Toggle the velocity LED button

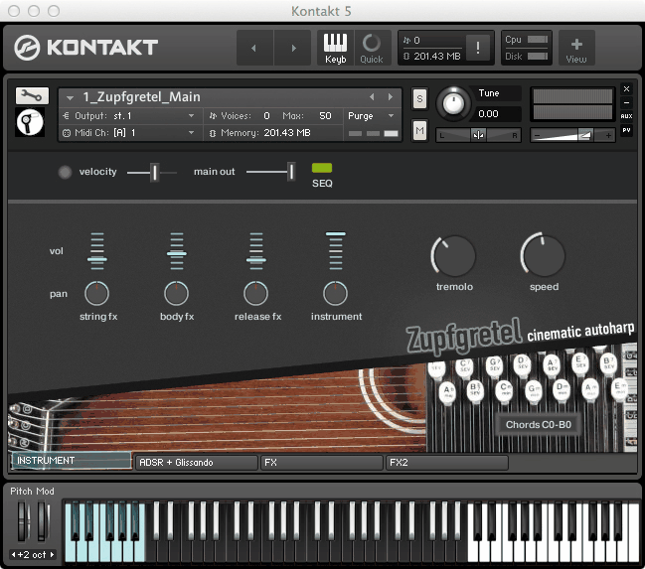pyautogui.click(x=65, y=172)
